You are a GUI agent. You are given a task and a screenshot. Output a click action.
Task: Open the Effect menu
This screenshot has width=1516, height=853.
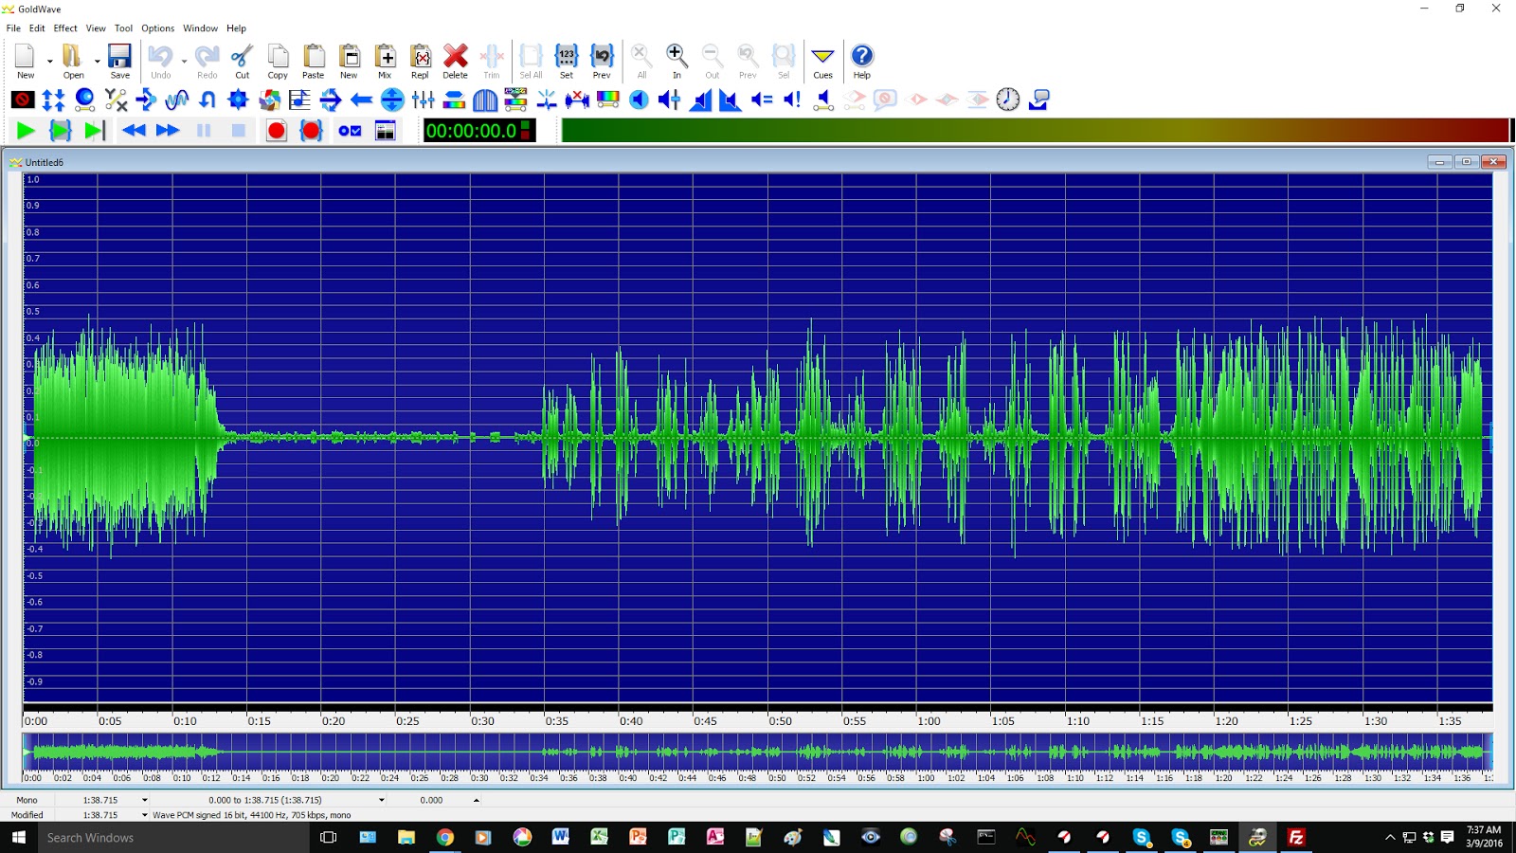point(64,28)
